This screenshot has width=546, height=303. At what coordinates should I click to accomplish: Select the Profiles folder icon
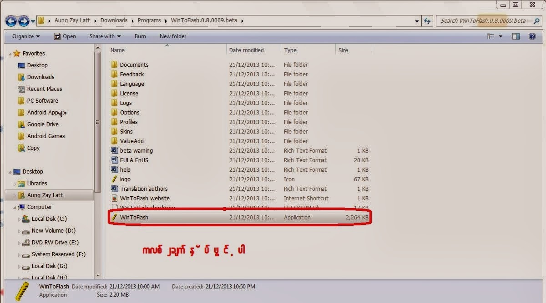(115, 122)
